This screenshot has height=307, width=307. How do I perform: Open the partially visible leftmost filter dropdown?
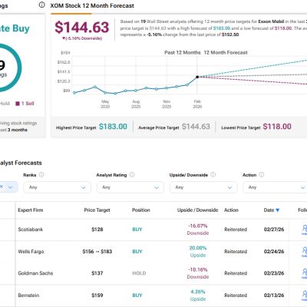(x=8, y=187)
